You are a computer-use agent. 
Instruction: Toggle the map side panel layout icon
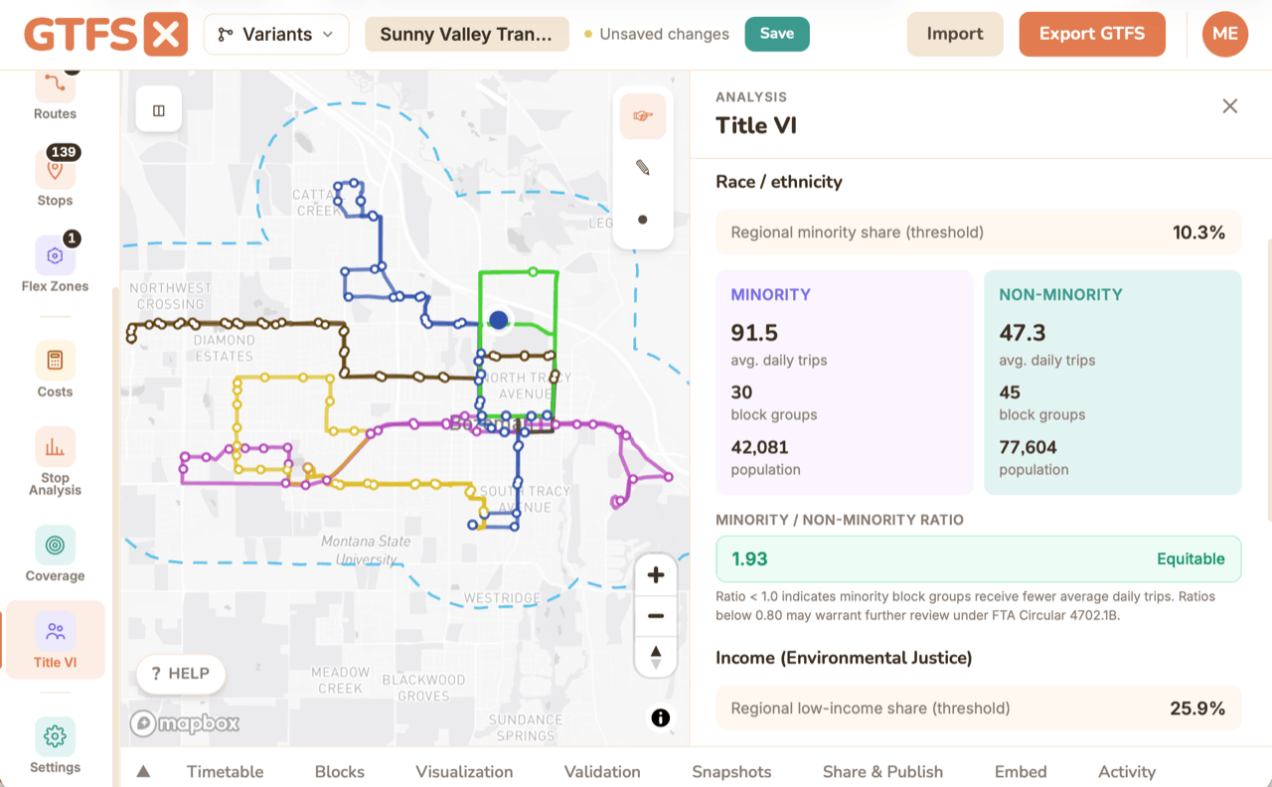click(x=159, y=110)
